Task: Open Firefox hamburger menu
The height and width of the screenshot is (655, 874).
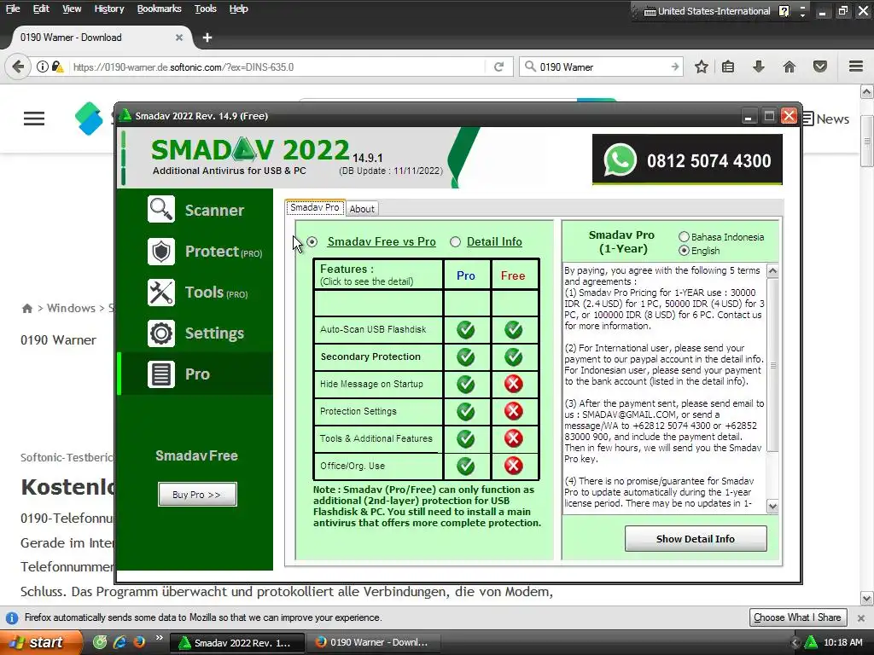Action: pos(856,67)
